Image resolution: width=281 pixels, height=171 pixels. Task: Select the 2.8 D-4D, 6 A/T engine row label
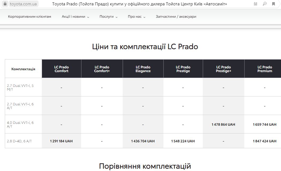click(19, 141)
